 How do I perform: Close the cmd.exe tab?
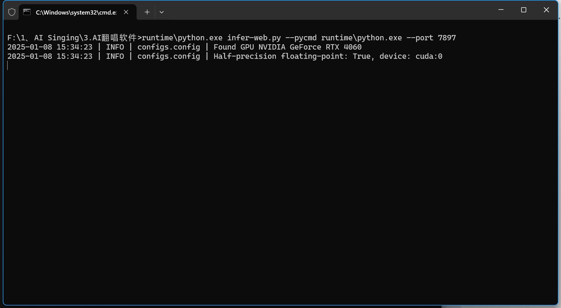[126, 12]
